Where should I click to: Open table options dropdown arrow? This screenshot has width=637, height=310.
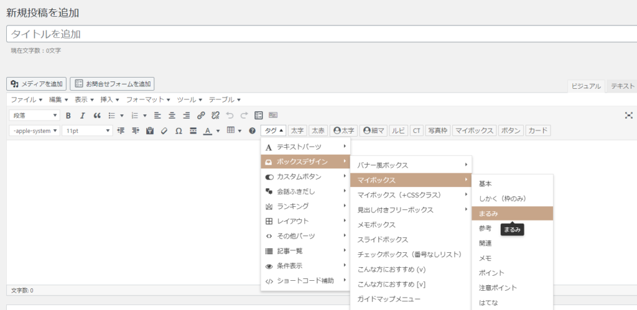click(x=240, y=130)
